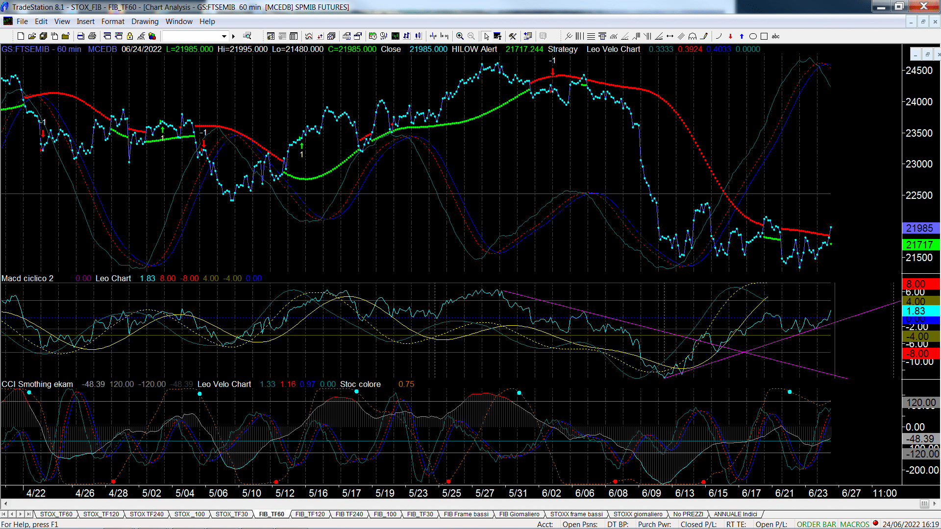
Task: Select the vertical lines drawing tool
Action: coord(580,36)
